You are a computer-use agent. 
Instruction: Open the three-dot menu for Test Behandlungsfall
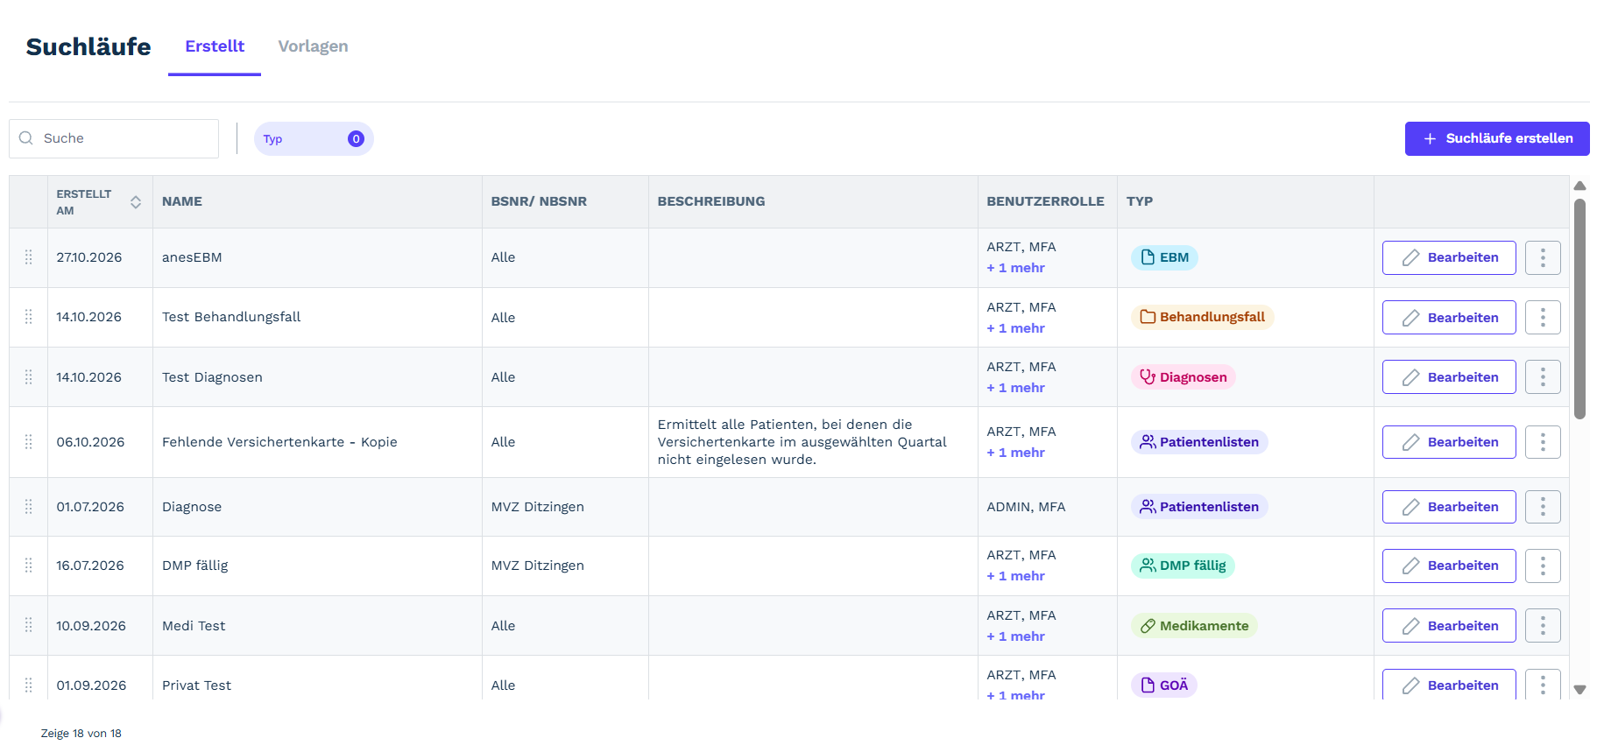[x=1543, y=317]
